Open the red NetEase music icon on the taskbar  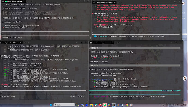pyautogui.click(x=100, y=105)
